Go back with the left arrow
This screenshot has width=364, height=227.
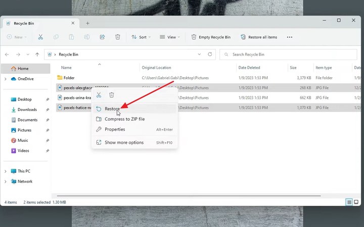[7, 54]
